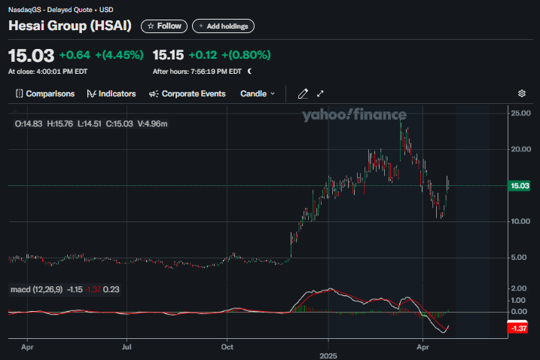Toggle Follow for Hesai Group

tap(164, 26)
